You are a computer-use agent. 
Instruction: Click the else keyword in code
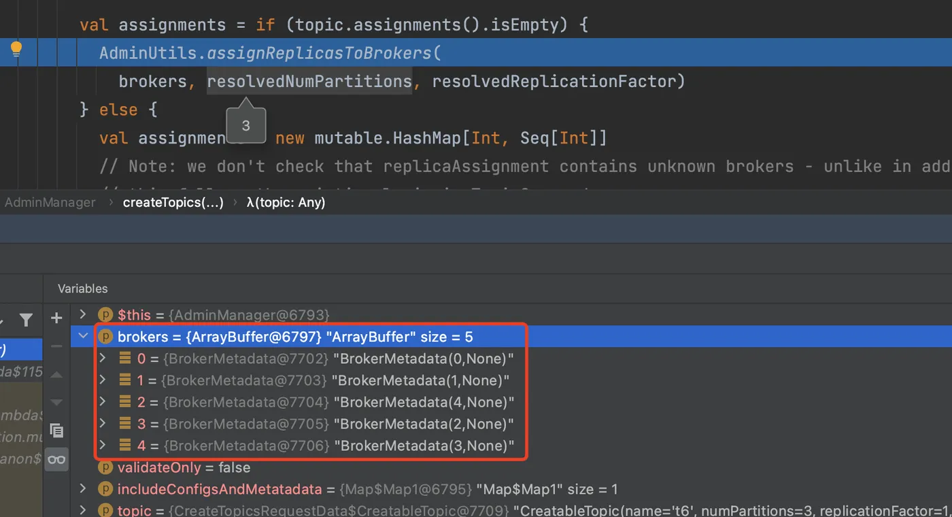pyautogui.click(x=118, y=110)
